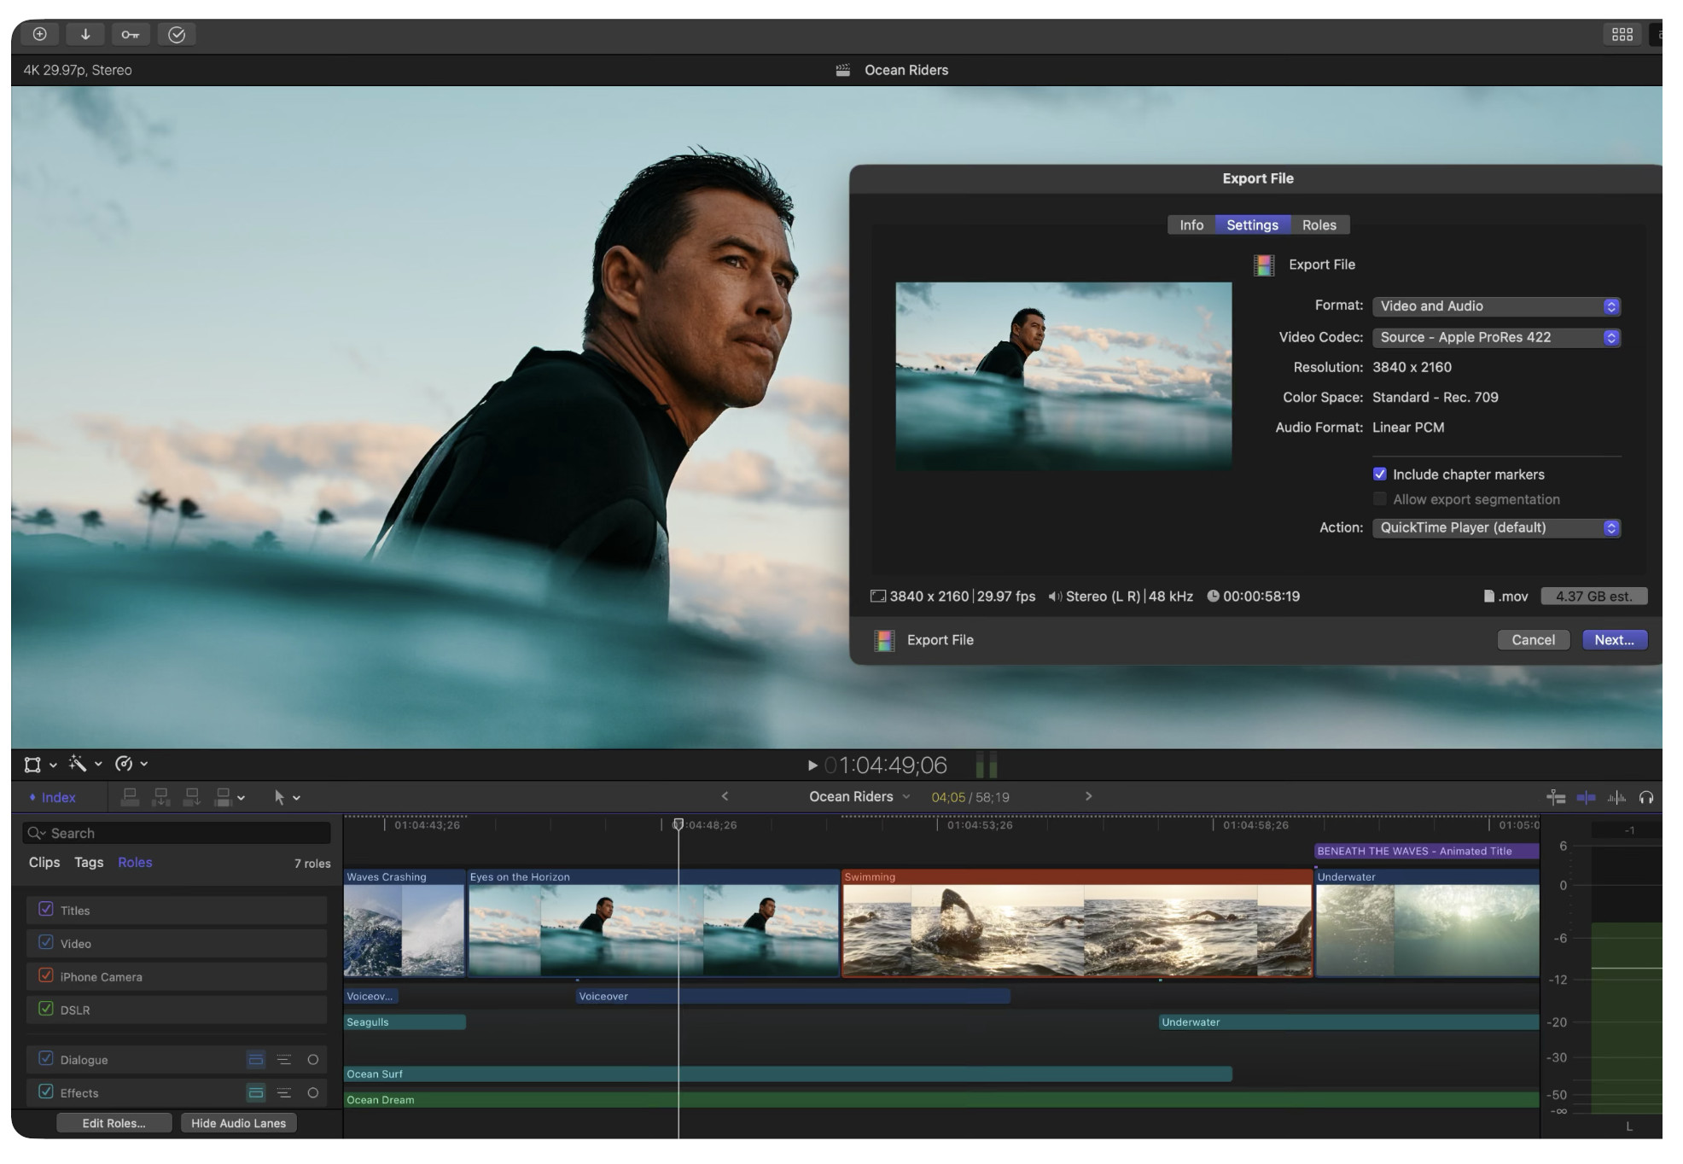
Task: Open the Settings tab in Export File
Action: (x=1252, y=224)
